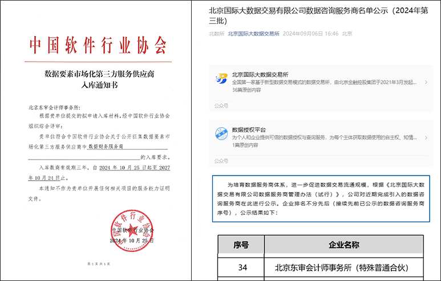441x281 pixels.
Task: Open 北京国际大数据交易所 account link in byline
Action: 253,34
